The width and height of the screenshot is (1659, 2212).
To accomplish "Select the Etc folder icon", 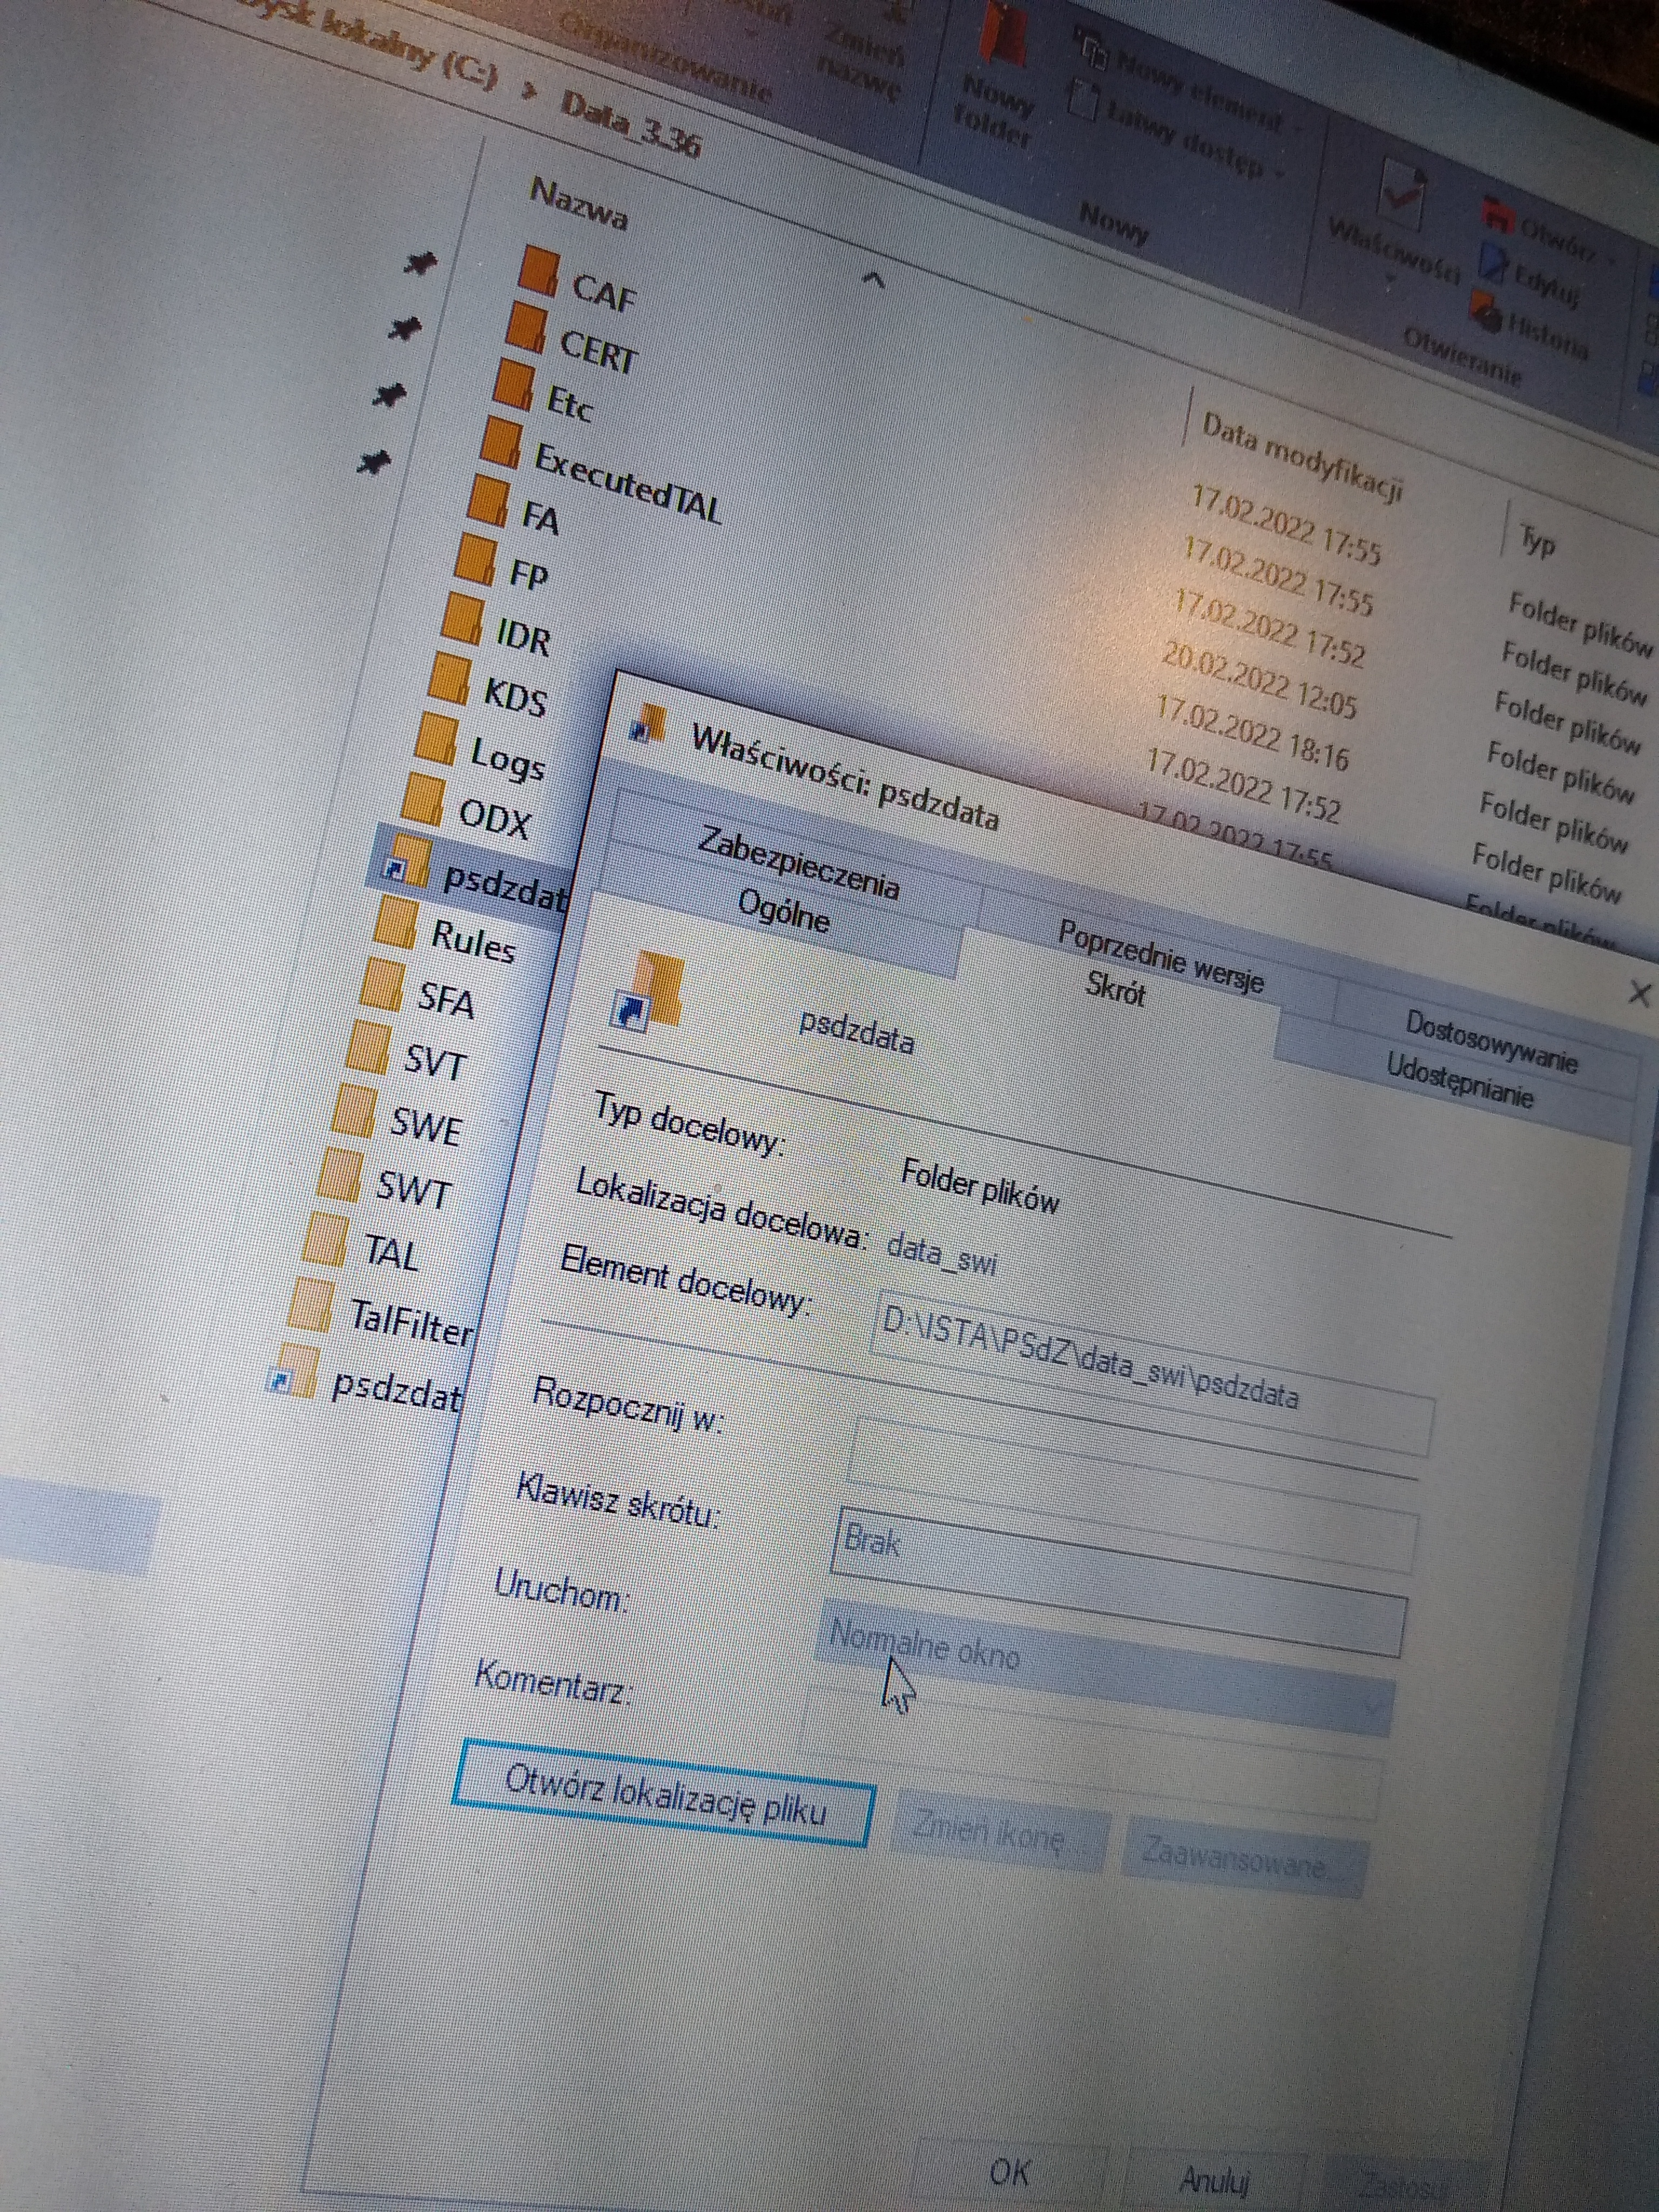I will (513, 385).
